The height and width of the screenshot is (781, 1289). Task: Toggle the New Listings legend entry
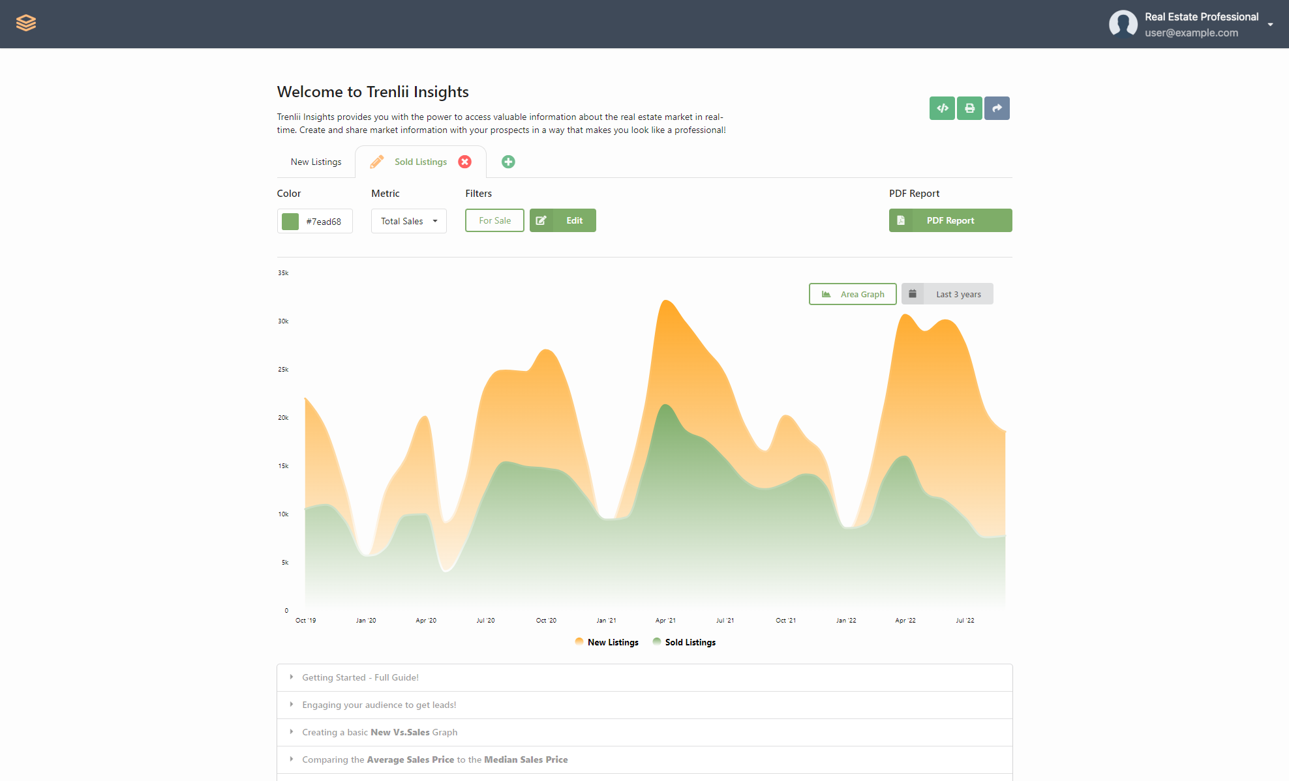[x=607, y=642]
